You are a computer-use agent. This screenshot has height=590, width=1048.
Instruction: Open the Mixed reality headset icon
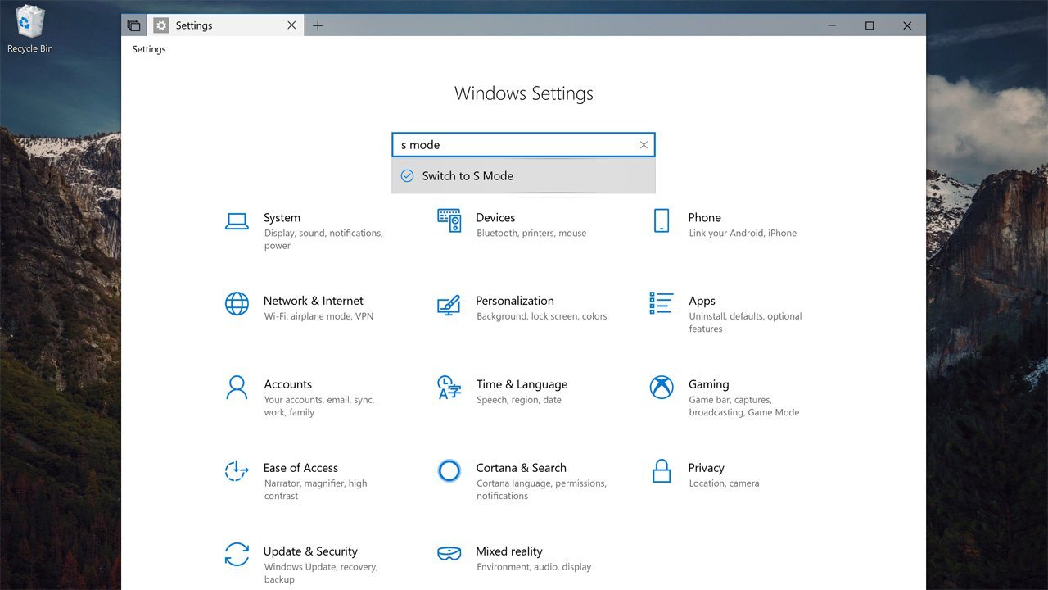tap(449, 554)
